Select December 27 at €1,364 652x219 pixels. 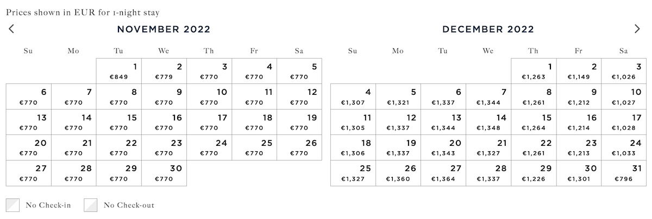[x=443, y=173]
